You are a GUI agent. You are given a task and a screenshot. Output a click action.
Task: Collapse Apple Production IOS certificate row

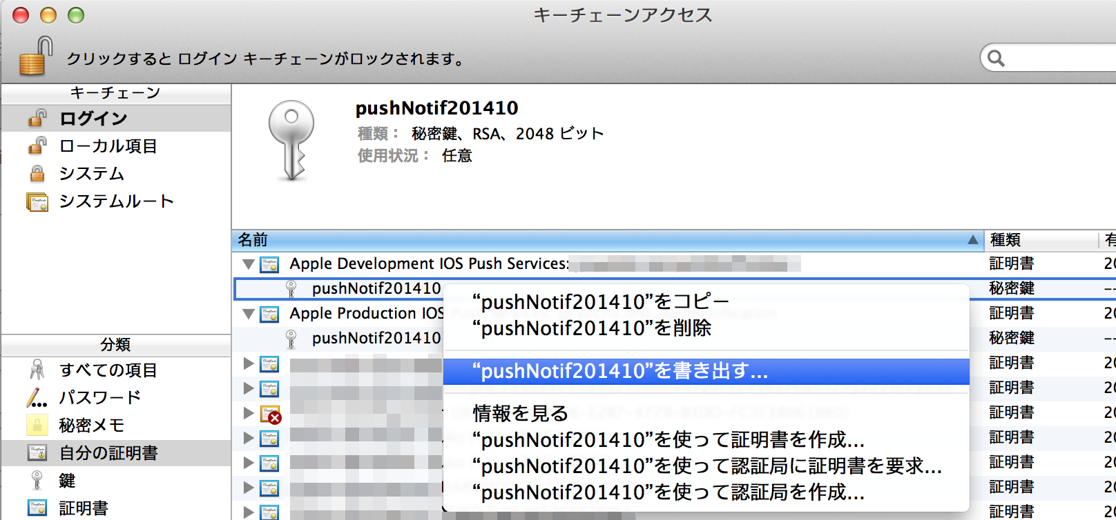249,314
